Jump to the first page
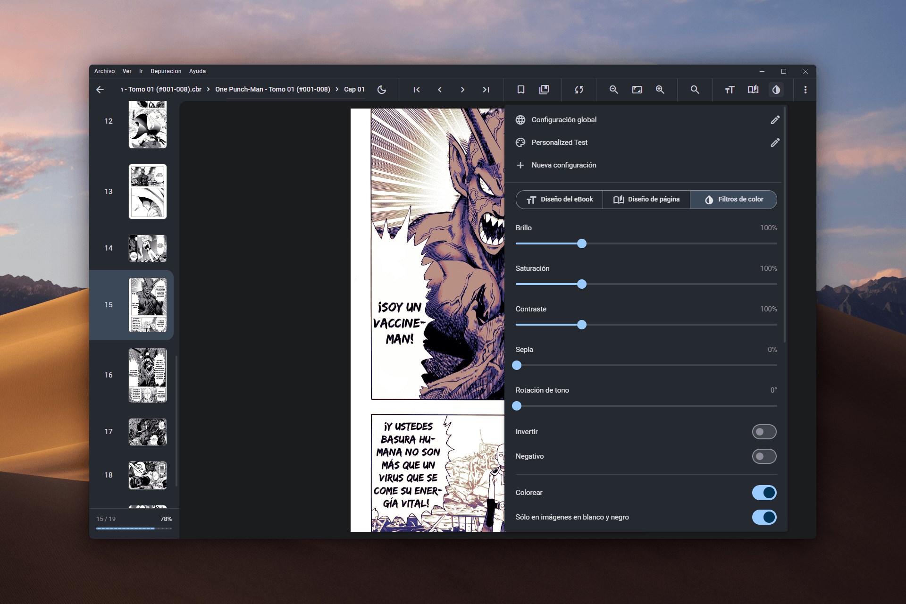906x604 pixels. 417,90
